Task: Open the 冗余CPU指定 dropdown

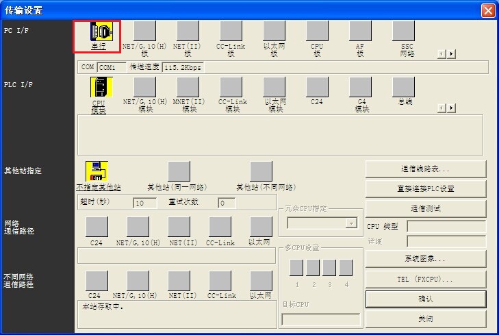Action: tap(351, 223)
